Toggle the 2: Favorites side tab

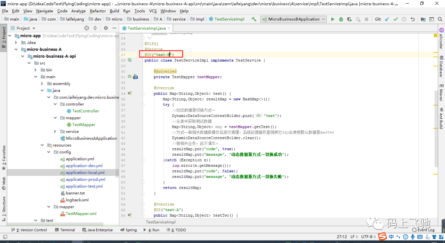4,158
